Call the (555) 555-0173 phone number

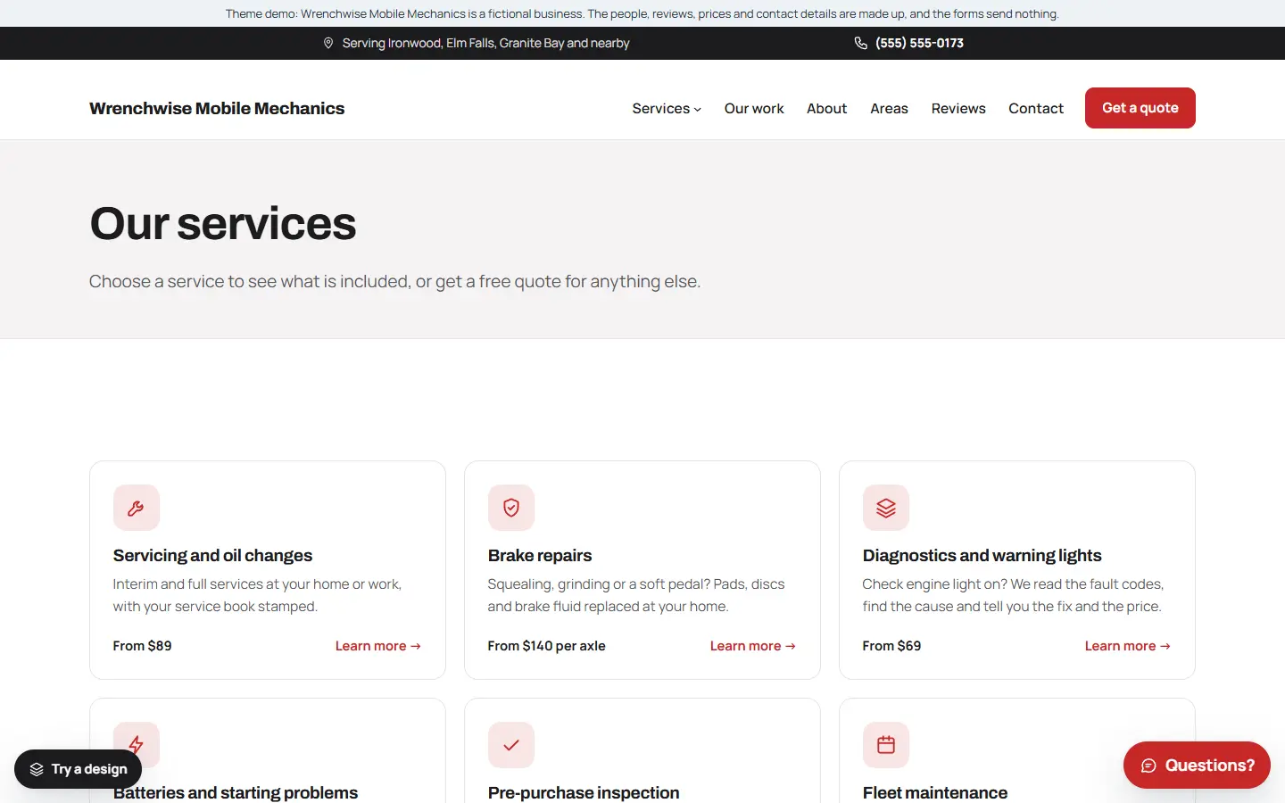pyautogui.click(x=919, y=43)
